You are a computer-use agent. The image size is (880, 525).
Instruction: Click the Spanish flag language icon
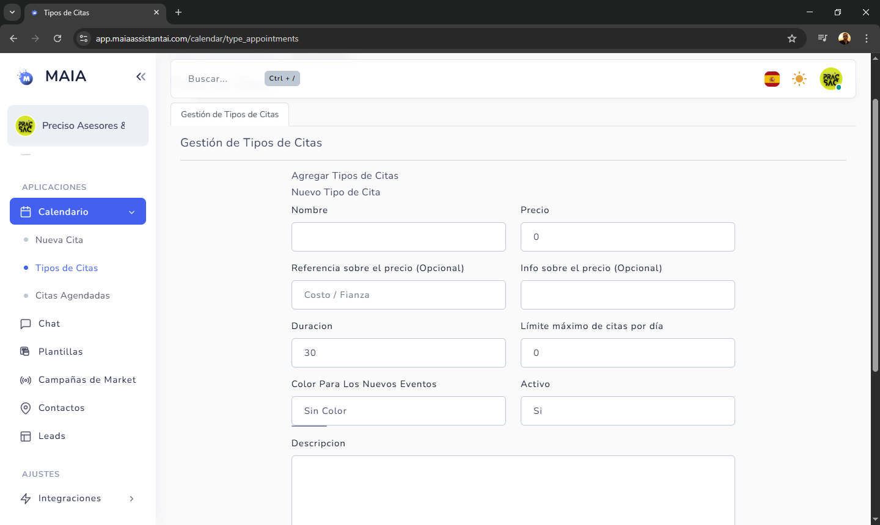point(772,79)
